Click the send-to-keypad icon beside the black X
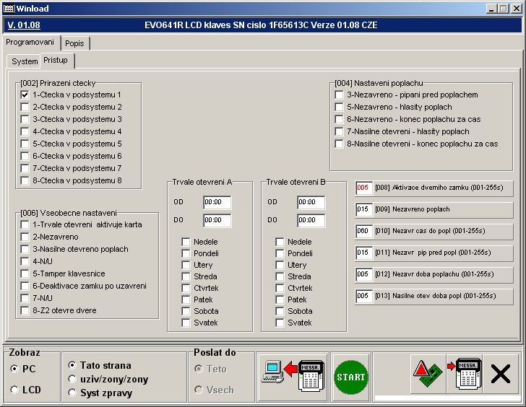 [463, 376]
